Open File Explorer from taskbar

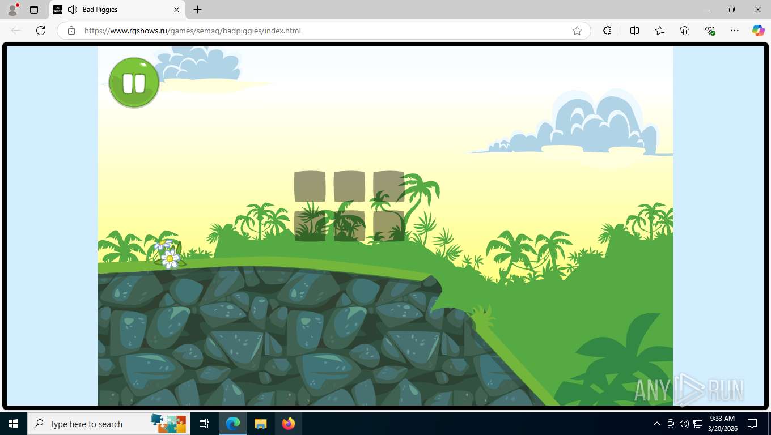(x=260, y=424)
